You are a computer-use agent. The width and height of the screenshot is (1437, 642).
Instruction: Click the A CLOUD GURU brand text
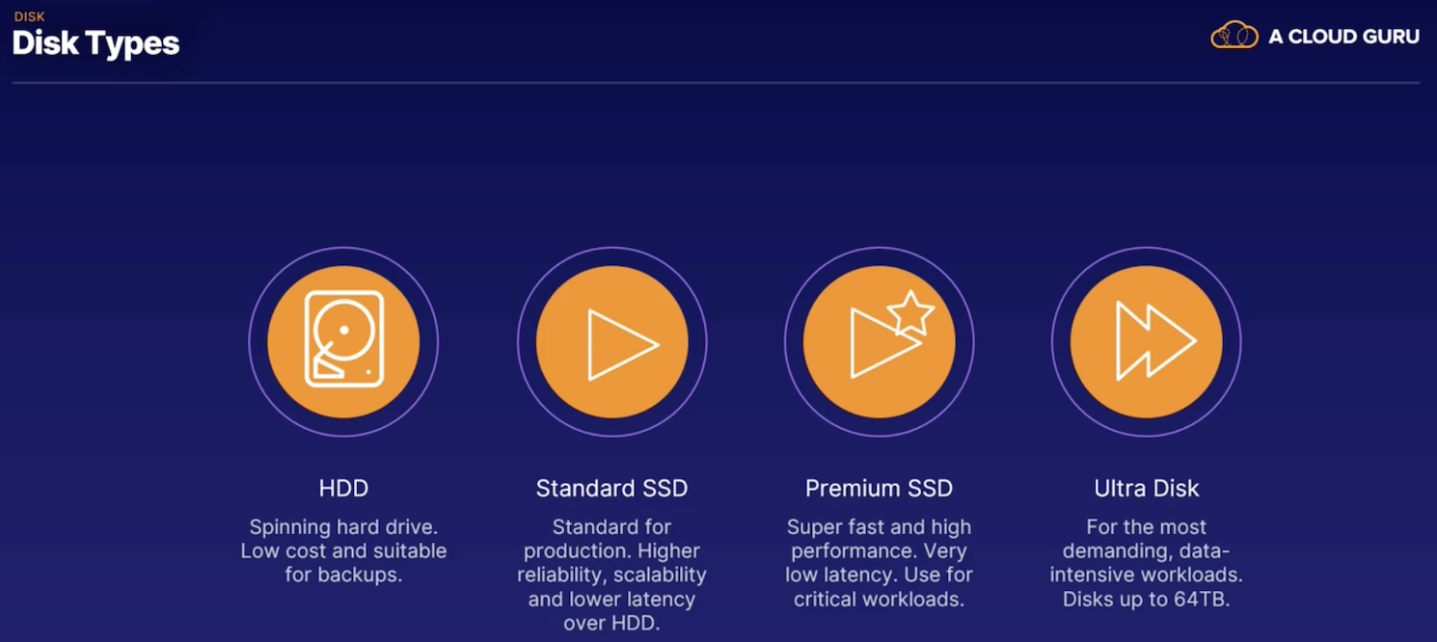1343,37
